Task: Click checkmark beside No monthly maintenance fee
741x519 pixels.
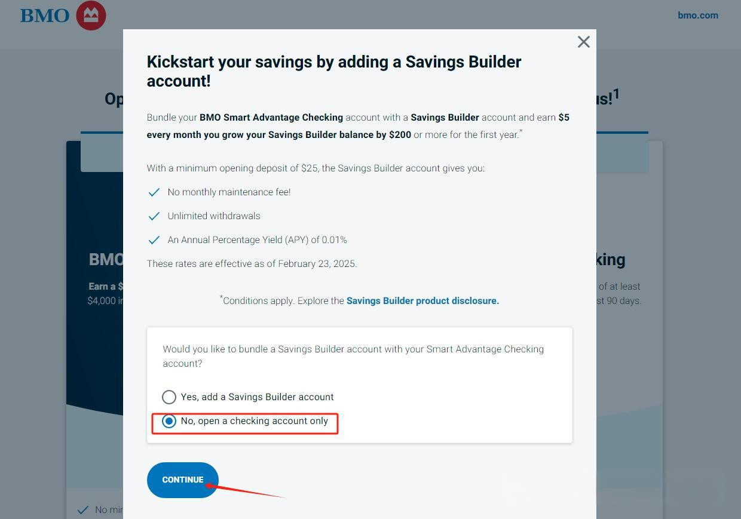Action: [x=154, y=192]
